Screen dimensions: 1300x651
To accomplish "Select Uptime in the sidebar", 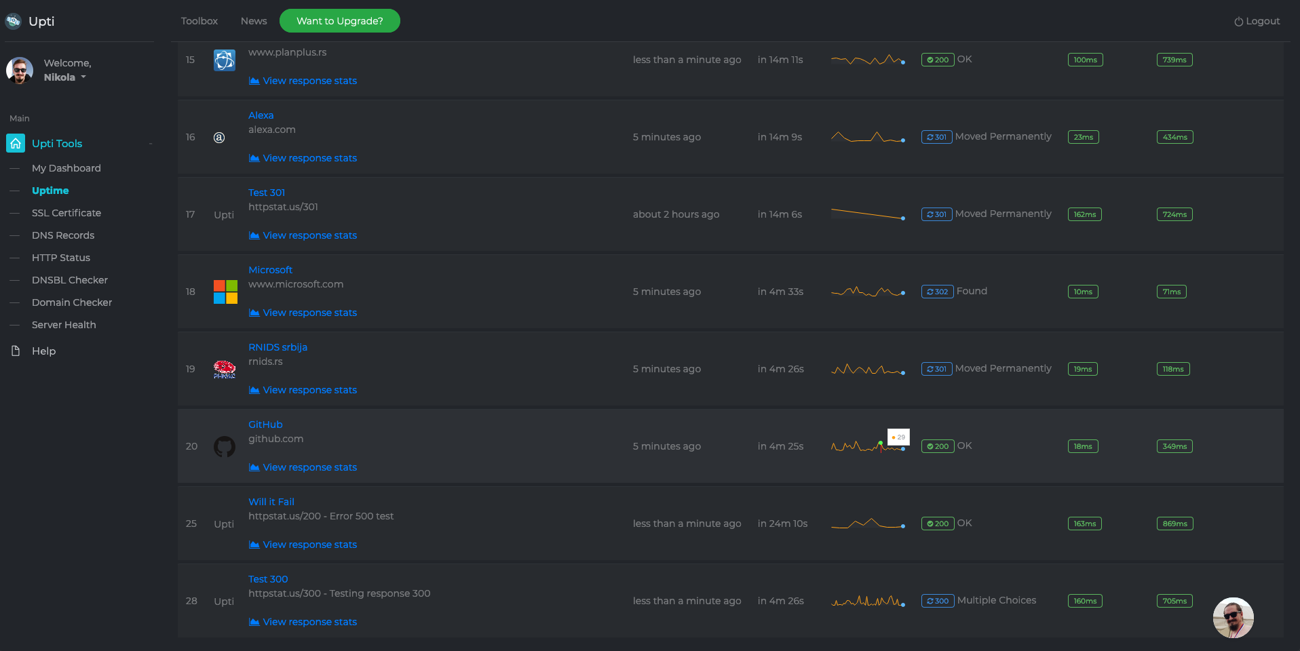I will 50,191.
